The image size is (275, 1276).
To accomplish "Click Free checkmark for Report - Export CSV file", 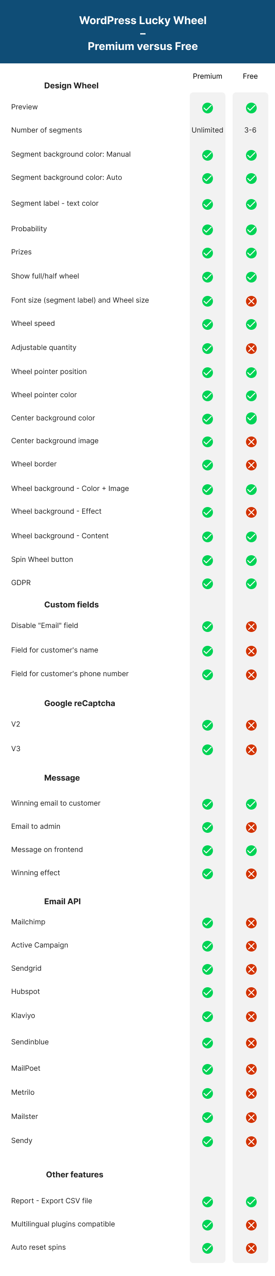I will tap(251, 1202).
